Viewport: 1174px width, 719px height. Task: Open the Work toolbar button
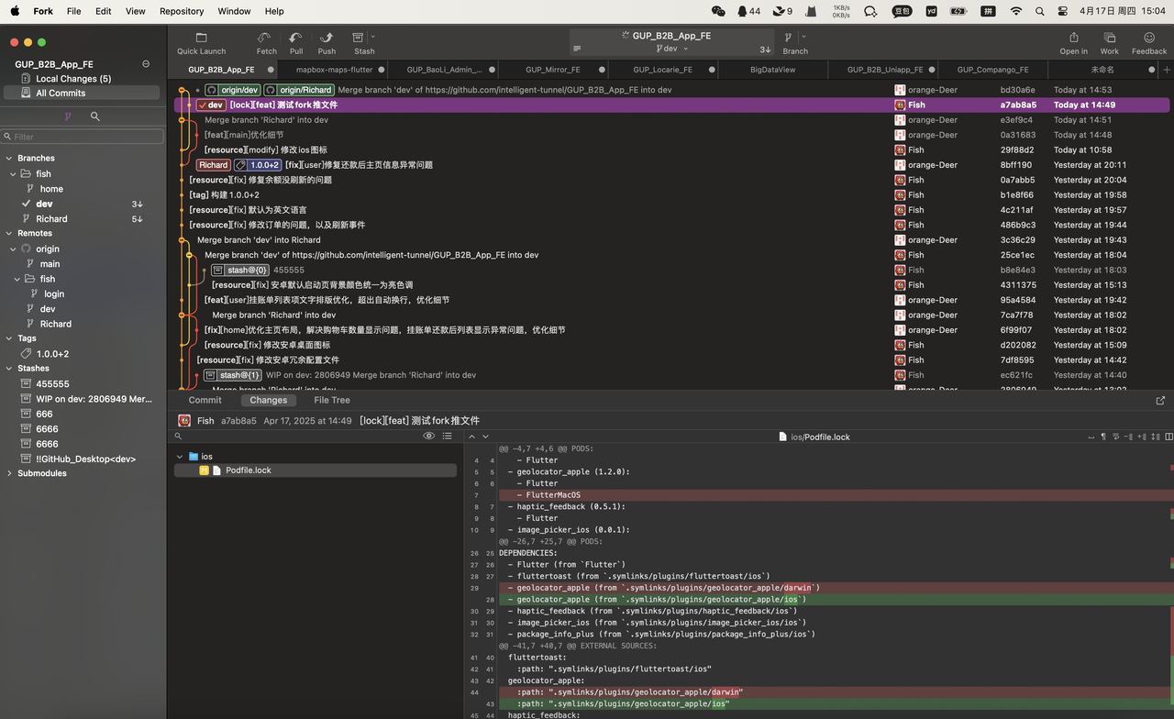(1110, 43)
